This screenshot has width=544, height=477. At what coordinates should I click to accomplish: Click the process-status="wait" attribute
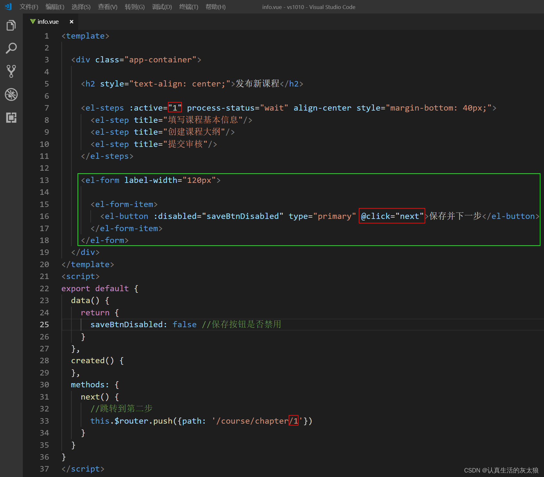pos(238,108)
